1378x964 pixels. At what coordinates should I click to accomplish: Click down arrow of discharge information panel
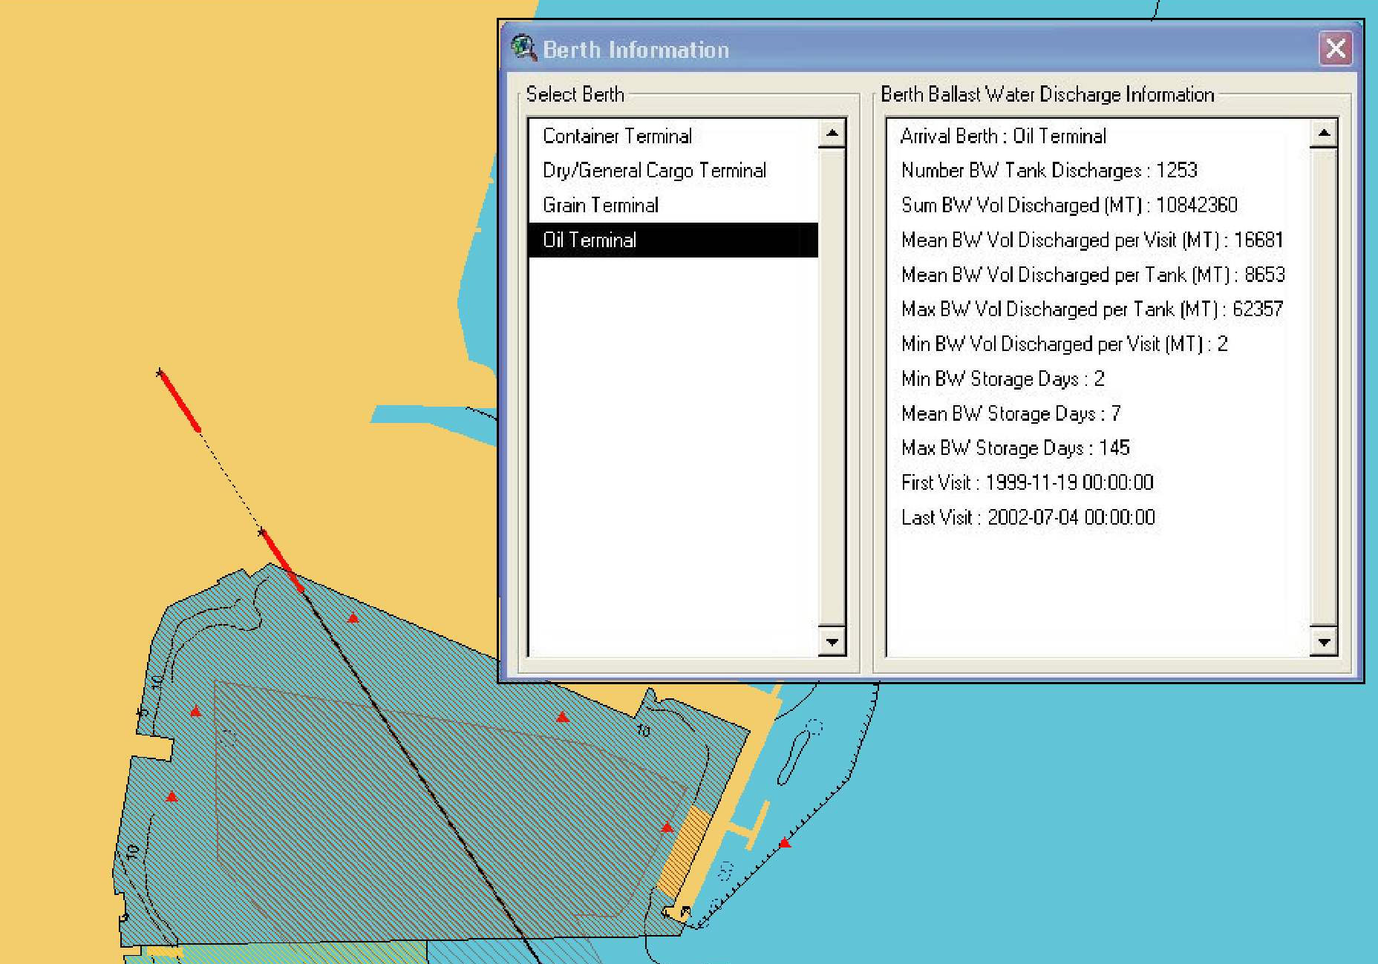coord(1323,642)
